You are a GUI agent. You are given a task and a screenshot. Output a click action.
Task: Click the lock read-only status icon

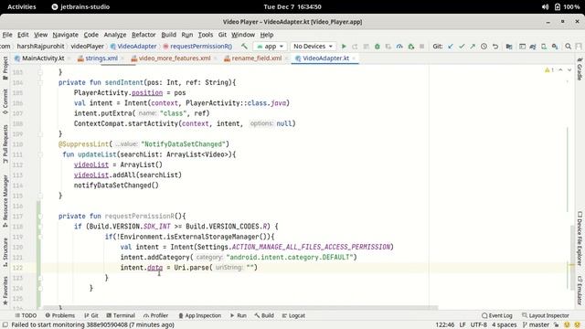click(x=557, y=325)
